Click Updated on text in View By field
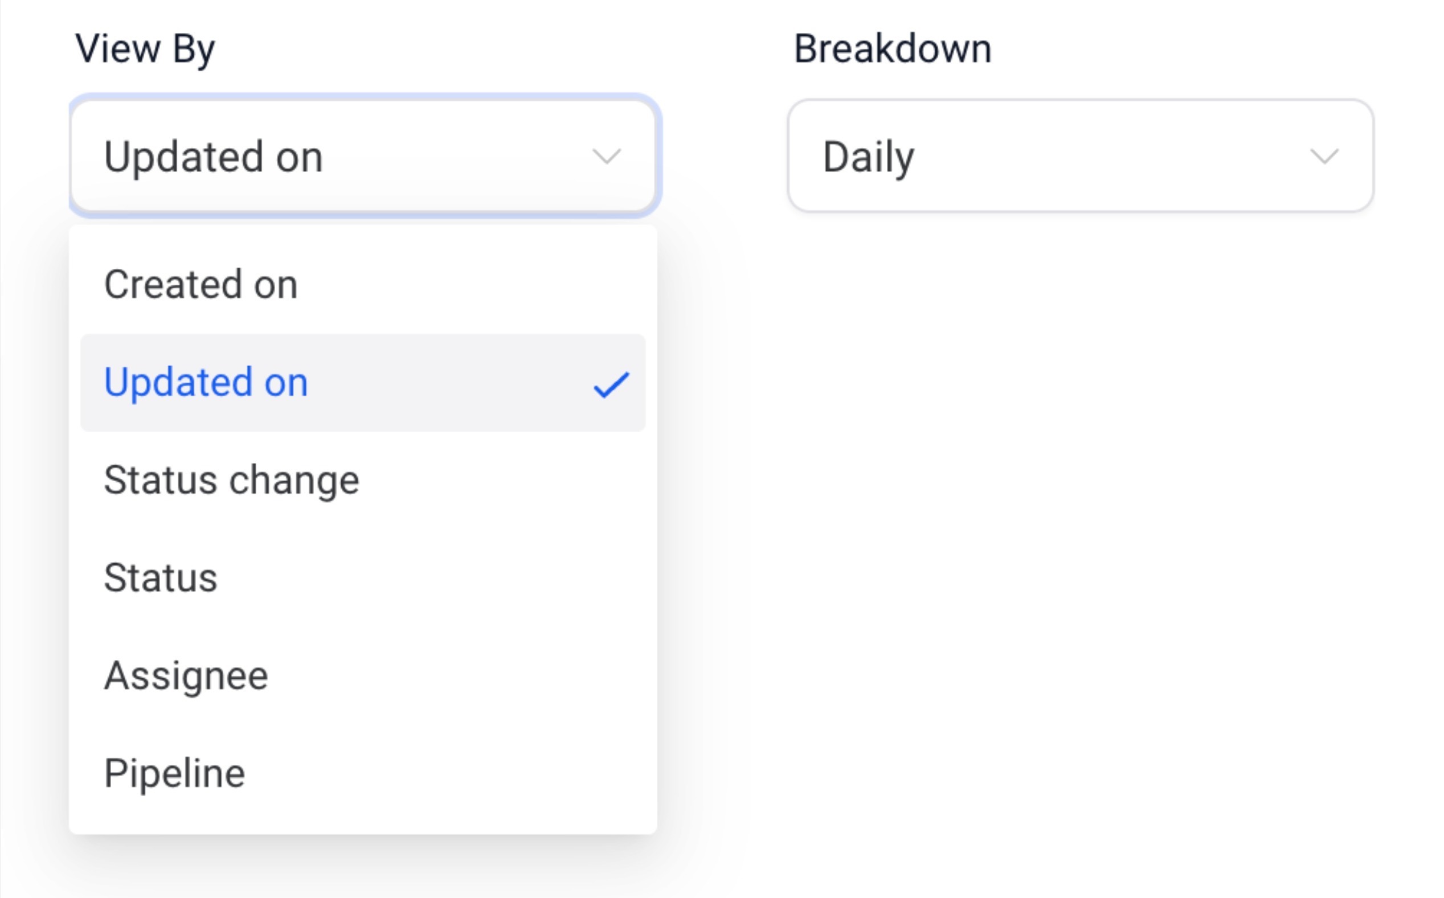Image resolution: width=1444 pixels, height=898 pixels. (213, 157)
